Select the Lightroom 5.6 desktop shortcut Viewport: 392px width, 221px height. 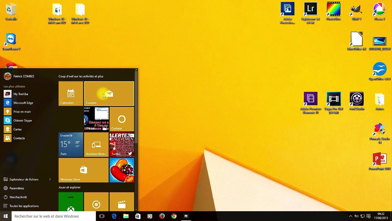click(310, 14)
